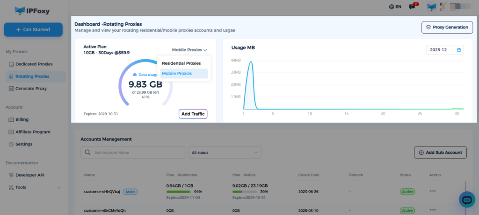This screenshot has width=479, height=215.
Task: Expand the Mobile Proxies plan dropdown
Action: pos(189,50)
